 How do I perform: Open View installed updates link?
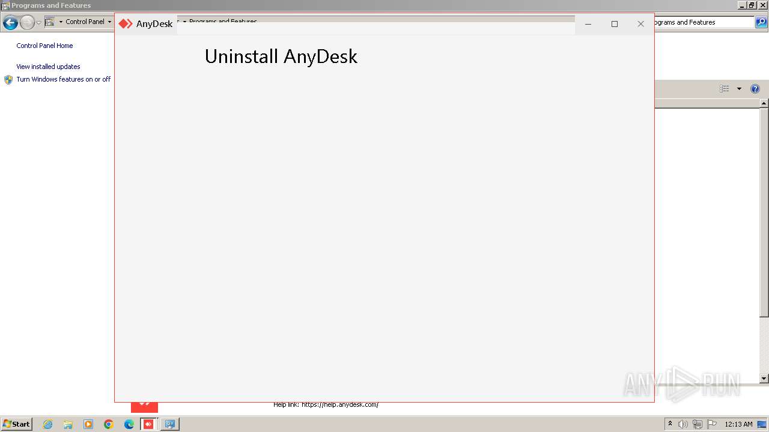pyautogui.click(x=48, y=67)
